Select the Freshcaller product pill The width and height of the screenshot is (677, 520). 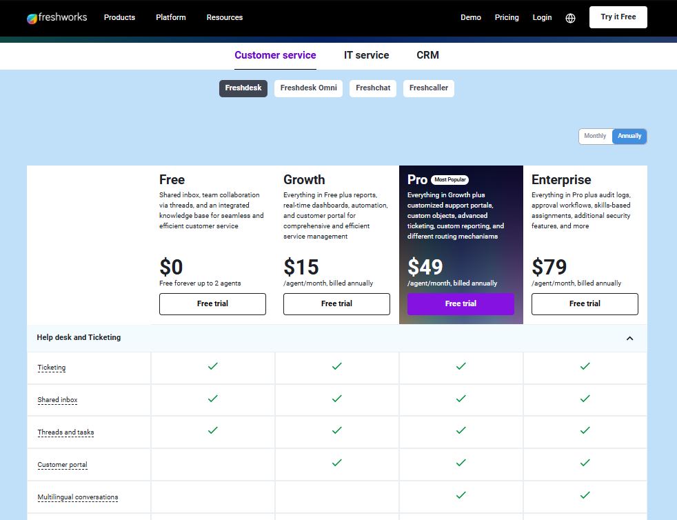[428, 88]
